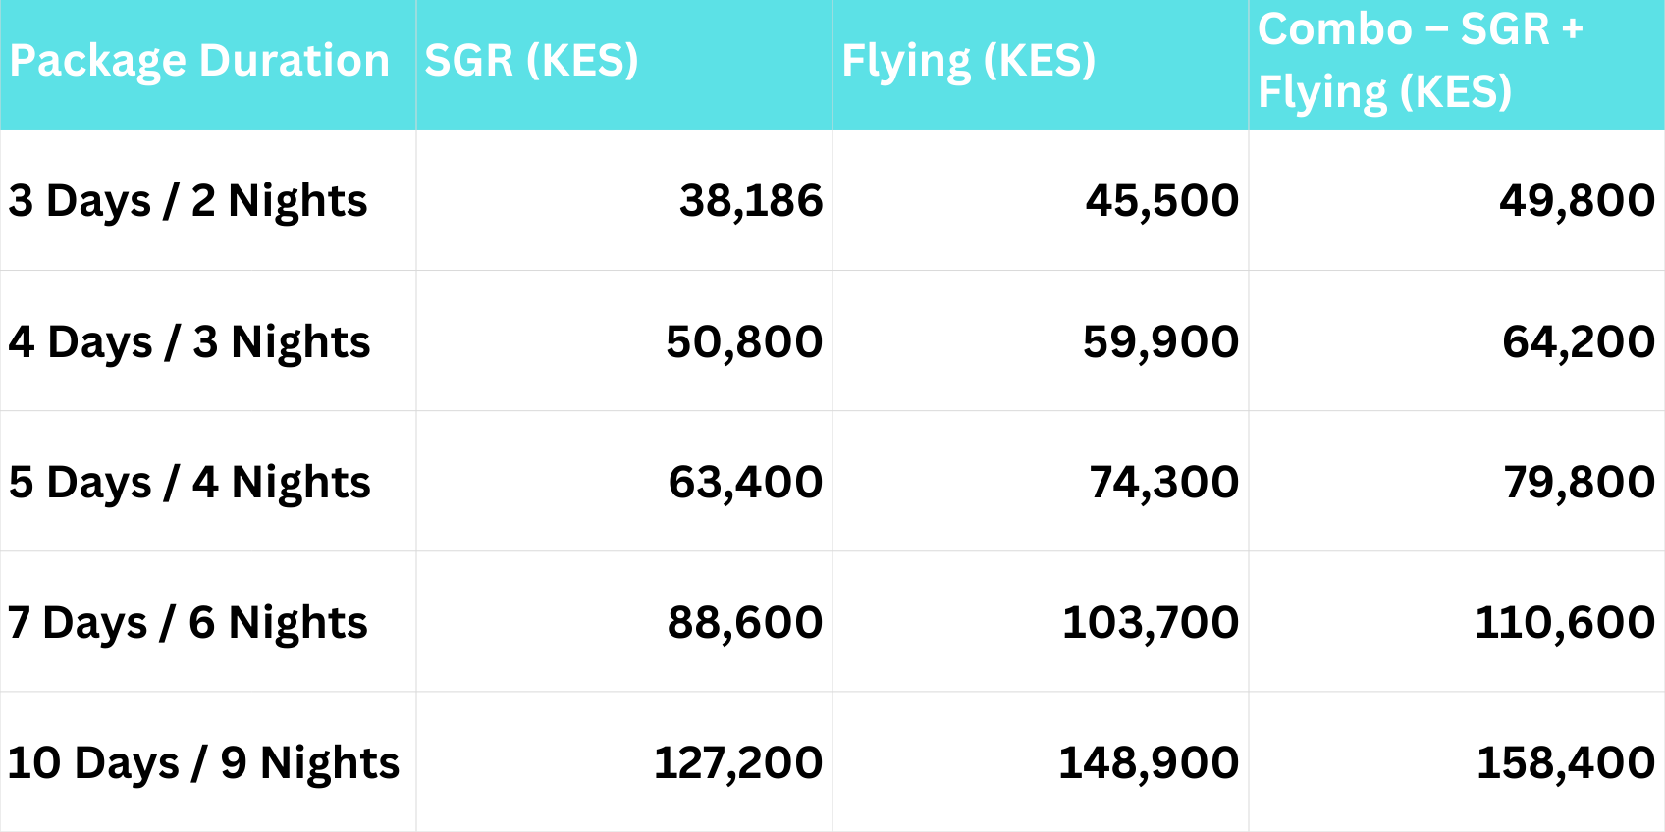This screenshot has width=1665, height=832.
Task: Click the 110,600 Combo price cell
Action: click(x=1565, y=623)
